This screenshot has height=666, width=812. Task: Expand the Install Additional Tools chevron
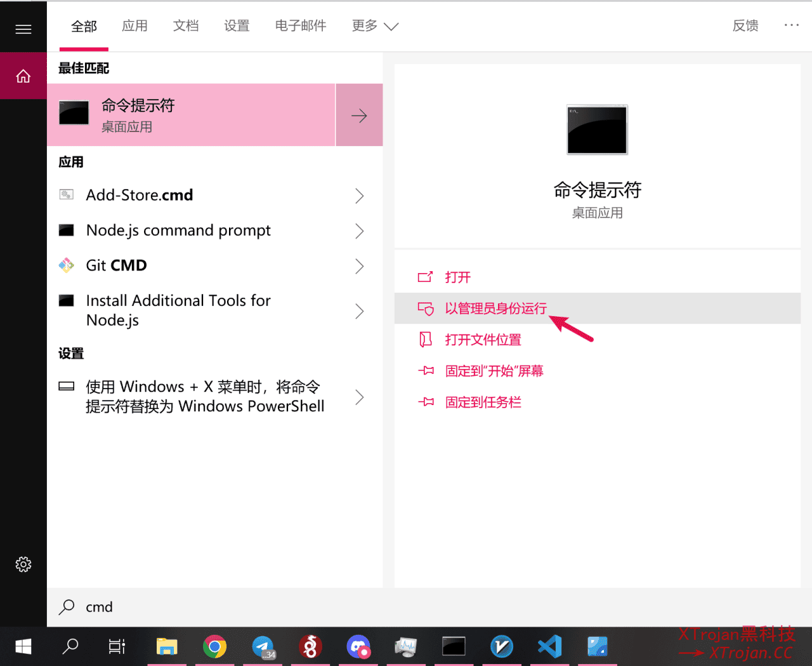pos(360,311)
